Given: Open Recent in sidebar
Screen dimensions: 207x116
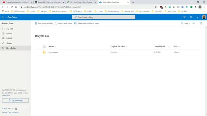Looking at the screenshot, I should click(15, 34).
